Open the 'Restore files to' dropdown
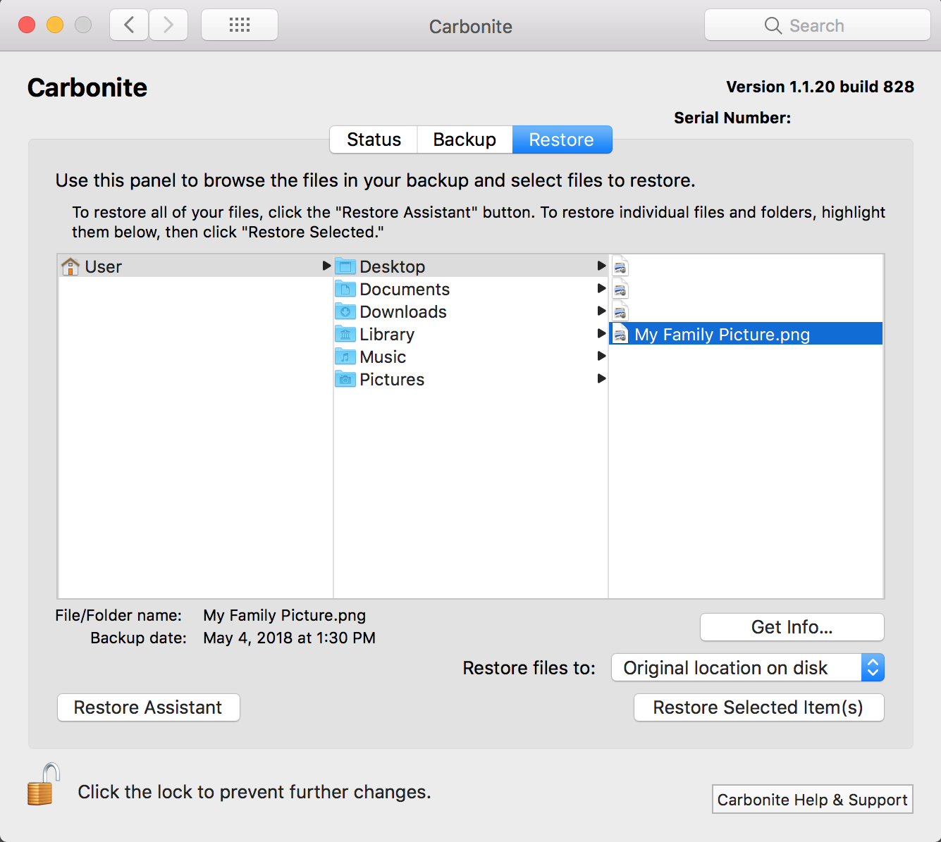The width and height of the screenshot is (941, 842). coord(747,667)
